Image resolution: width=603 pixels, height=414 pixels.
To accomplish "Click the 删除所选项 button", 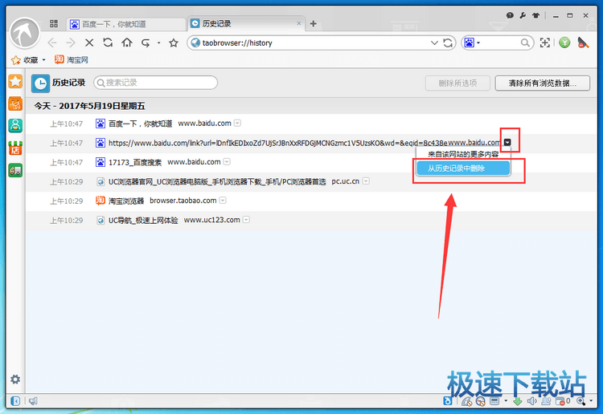I will click(457, 83).
